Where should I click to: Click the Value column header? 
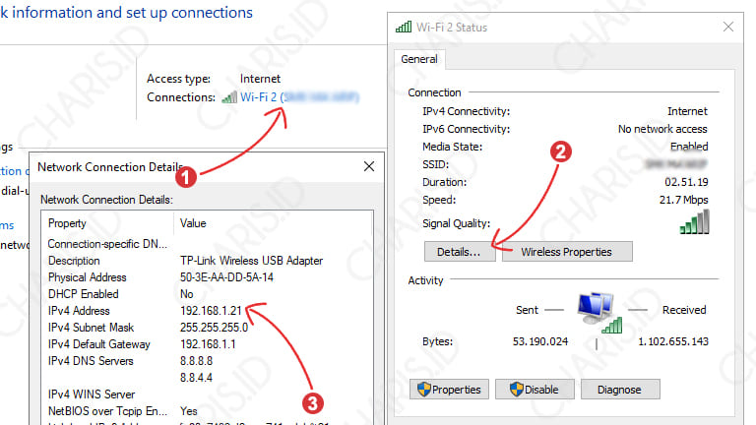(193, 223)
